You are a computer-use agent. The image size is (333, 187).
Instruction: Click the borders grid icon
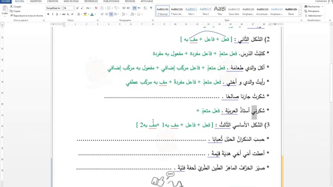[138, 14]
